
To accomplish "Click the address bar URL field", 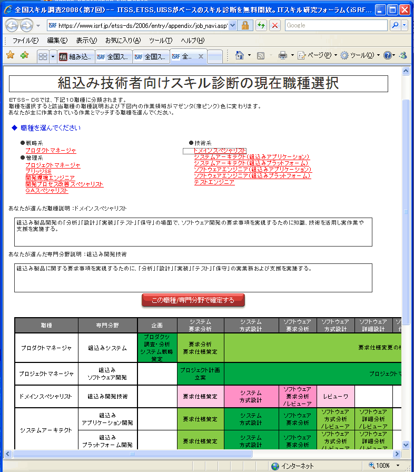I will (x=138, y=26).
